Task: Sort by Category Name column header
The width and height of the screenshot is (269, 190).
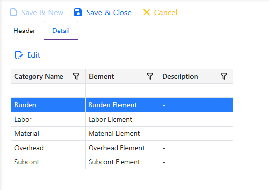Action: pyautogui.click(x=39, y=76)
